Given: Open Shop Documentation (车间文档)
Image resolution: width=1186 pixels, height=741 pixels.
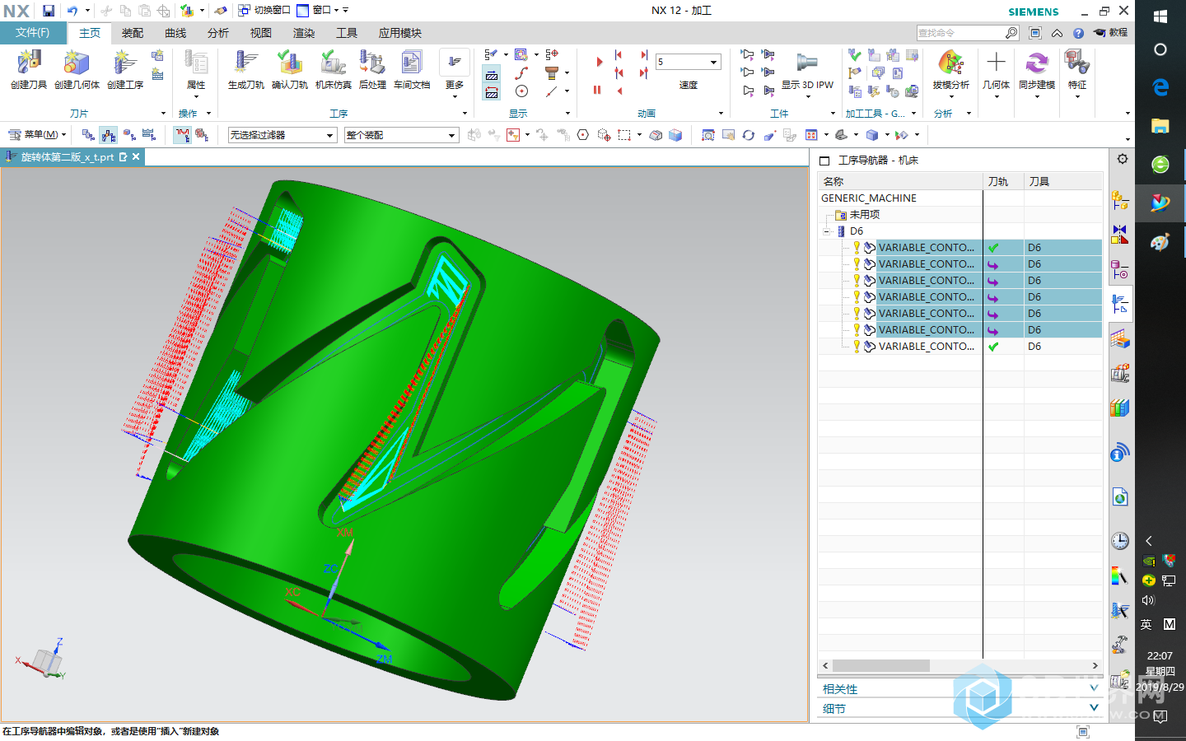Looking at the screenshot, I should tap(412, 69).
